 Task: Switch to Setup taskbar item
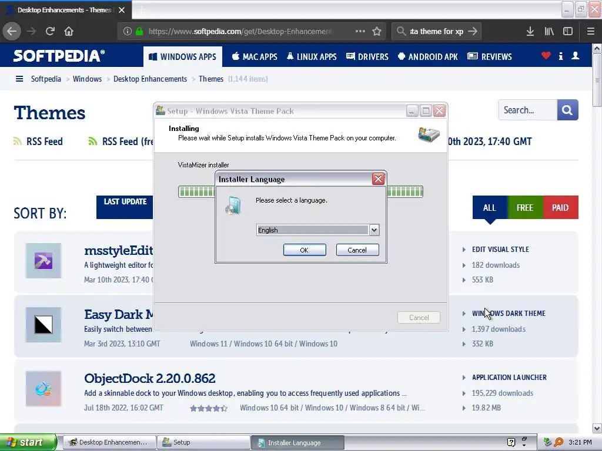tap(203, 442)
